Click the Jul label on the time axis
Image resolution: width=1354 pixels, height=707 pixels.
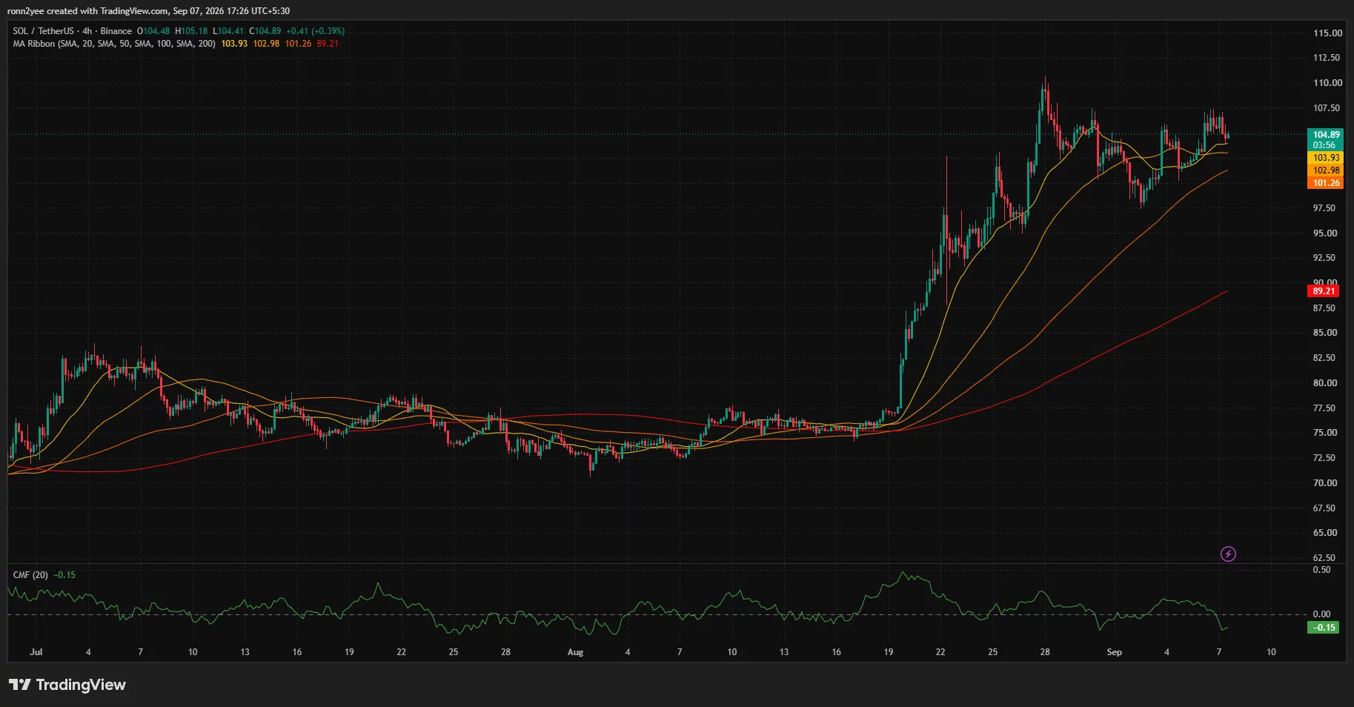tap(36, 652)
